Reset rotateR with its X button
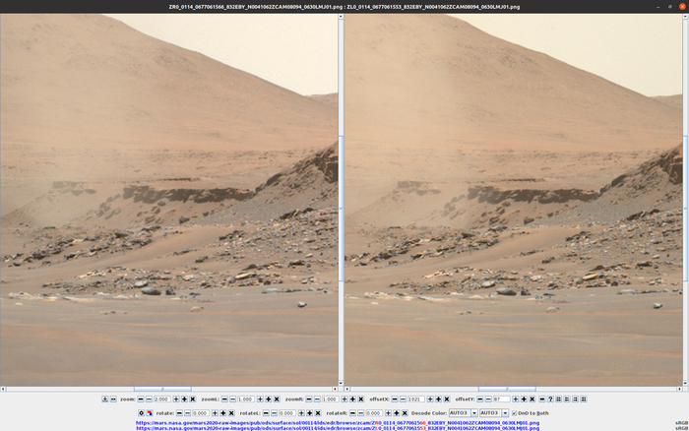Image resolution: width=689 pixels, height=431 pixels. click(x=405, y=413)
